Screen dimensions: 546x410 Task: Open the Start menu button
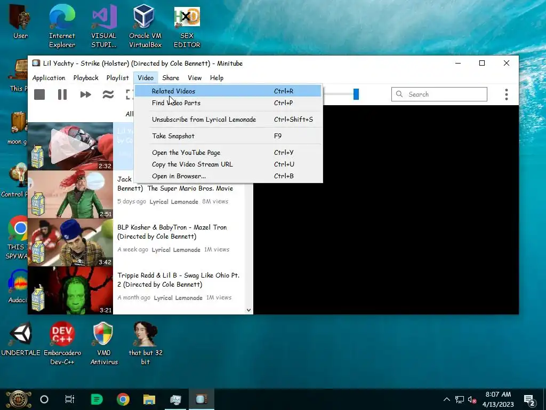tap(18, 399)
